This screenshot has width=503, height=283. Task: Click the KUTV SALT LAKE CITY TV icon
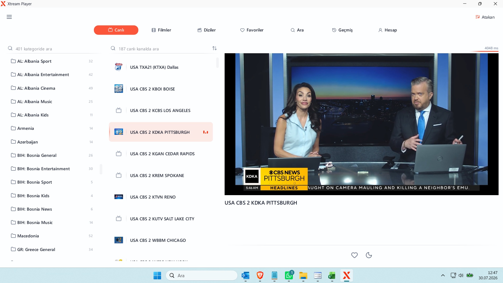pyautogui.click(x=119, y=218)
